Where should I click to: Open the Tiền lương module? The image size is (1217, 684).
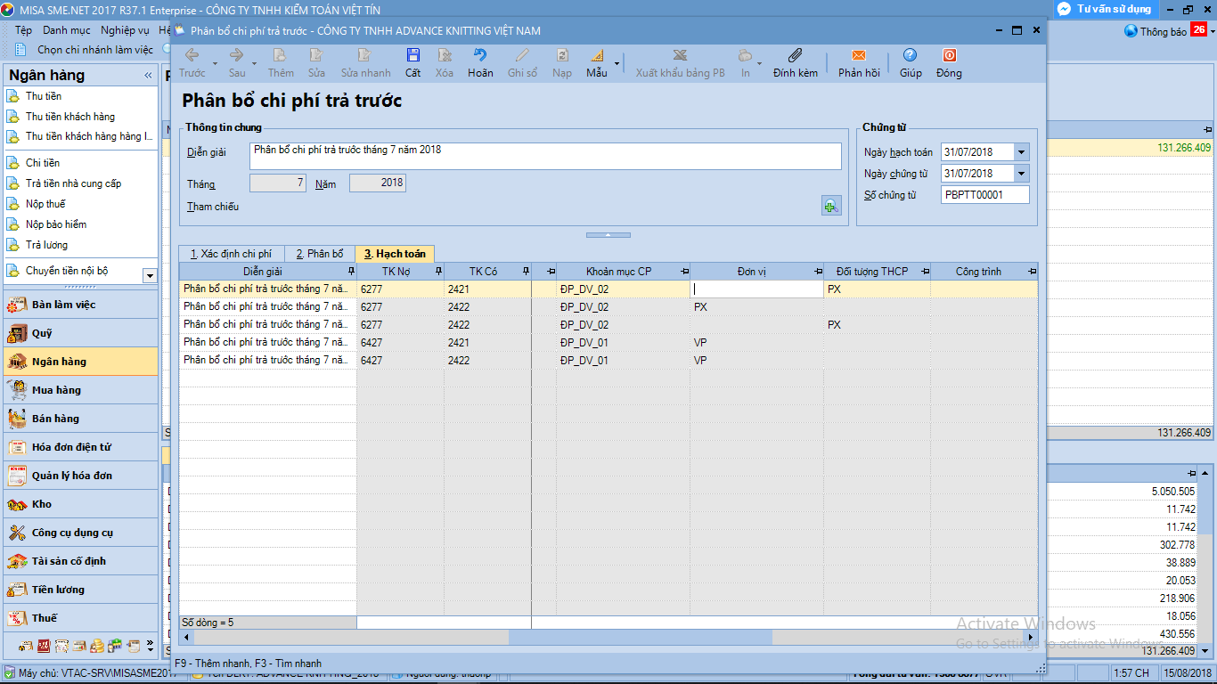point(80,590)
